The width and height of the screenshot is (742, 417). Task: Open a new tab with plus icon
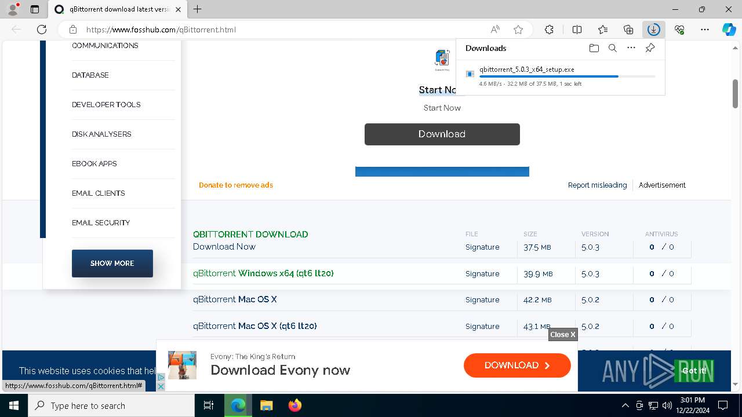(x=198, y=9)
